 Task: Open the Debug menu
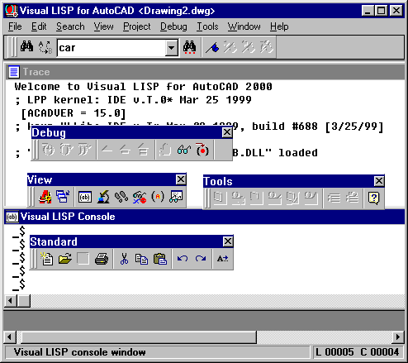click(173, 26)
